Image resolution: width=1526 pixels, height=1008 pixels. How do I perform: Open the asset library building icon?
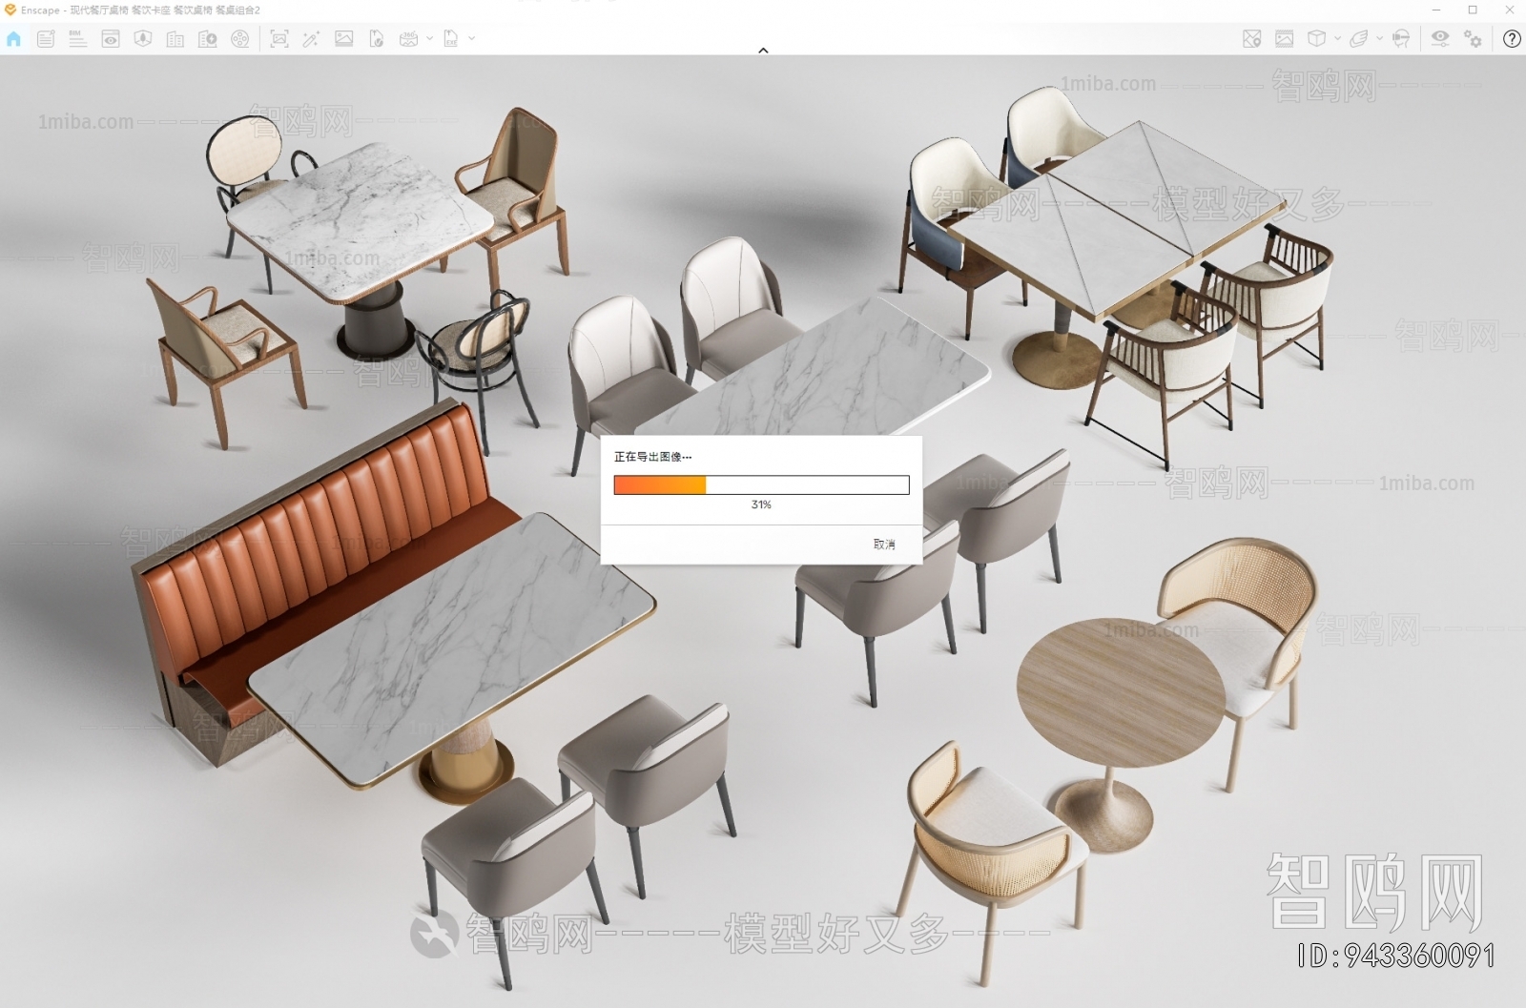click(x=173, y=39)
